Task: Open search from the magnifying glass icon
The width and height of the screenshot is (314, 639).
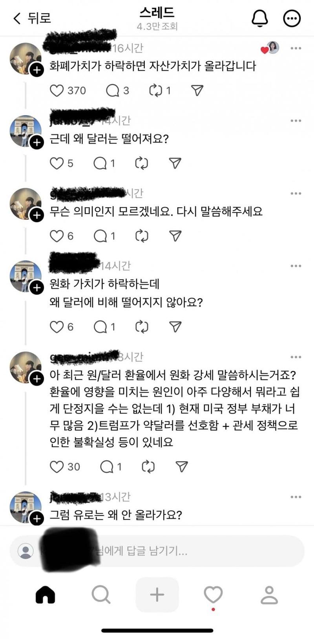Action: pyautogui.click(x=101, y=594)
